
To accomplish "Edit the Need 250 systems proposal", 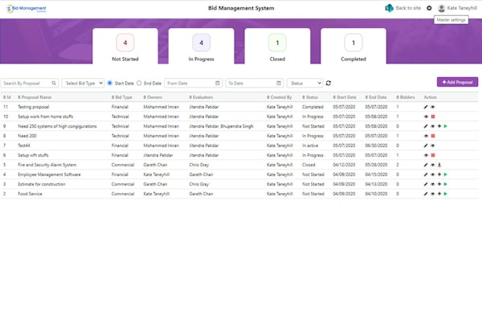I will [x=426, y=126].
